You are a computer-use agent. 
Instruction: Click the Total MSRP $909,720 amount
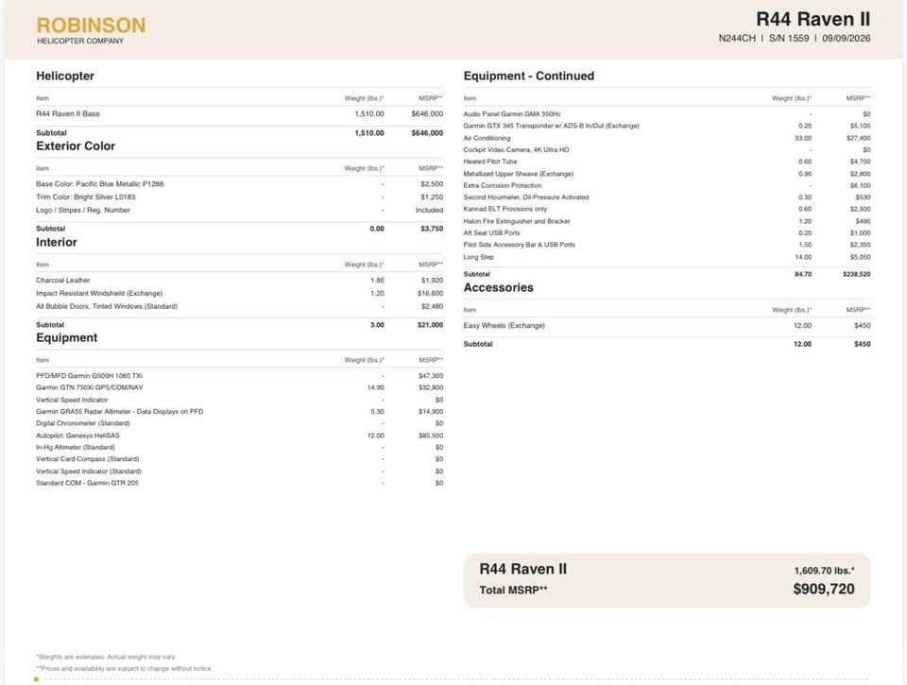pyautogui.click(x=824, y=590)
